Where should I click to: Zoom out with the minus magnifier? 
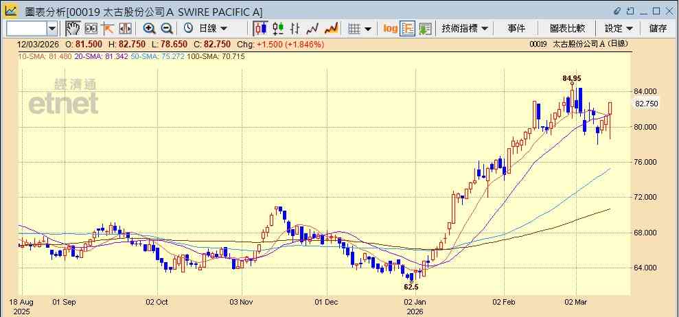[167, 29]
